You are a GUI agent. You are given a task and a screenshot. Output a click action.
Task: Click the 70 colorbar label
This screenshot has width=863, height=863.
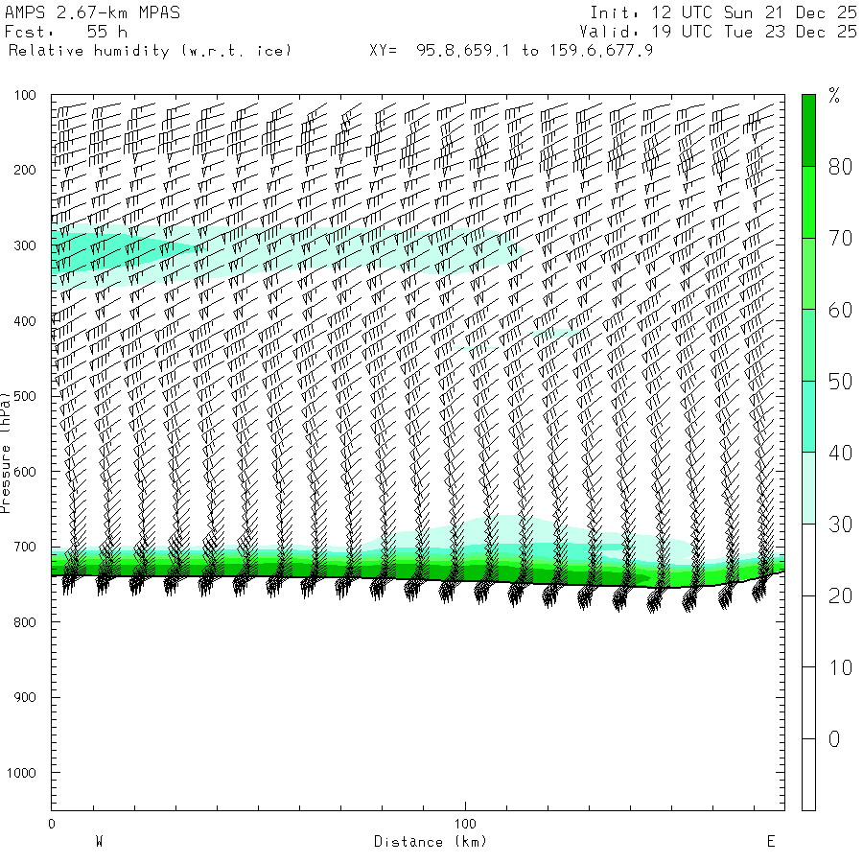click(x=840, y=239)
